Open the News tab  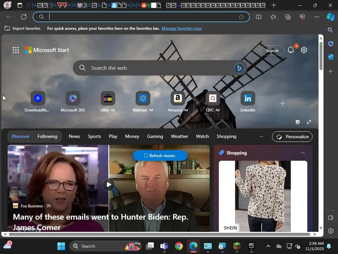point(74,136)
